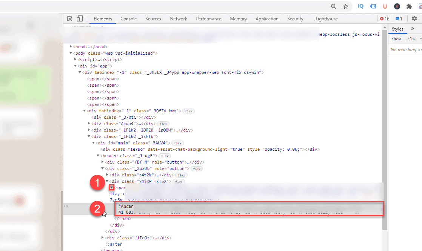The width and height of the screenshot is (422, 251).
Task: Show more Styles pane tabs chevron
Action: click(x=412, y=29)
